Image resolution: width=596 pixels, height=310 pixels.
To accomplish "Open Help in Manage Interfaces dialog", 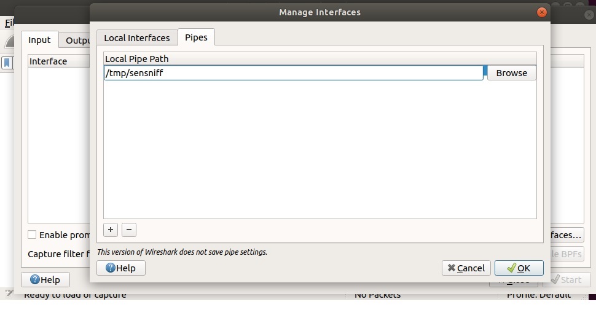I will click(120, 268).
